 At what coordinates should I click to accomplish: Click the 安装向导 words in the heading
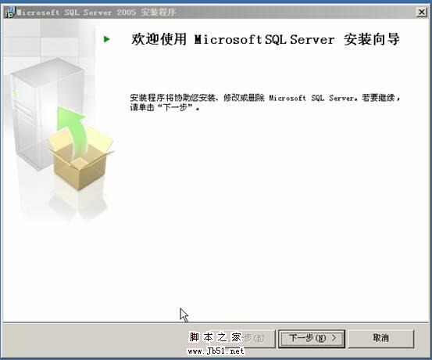pos(372,39)
